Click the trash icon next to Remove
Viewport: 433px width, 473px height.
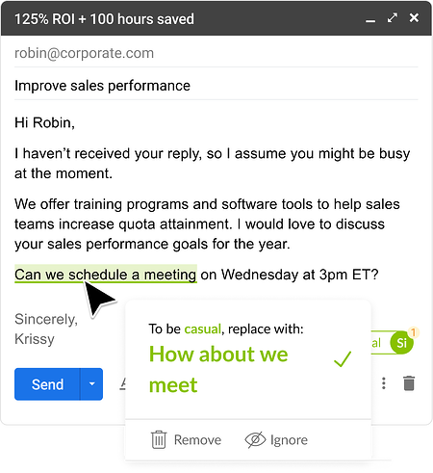(159, 439)
